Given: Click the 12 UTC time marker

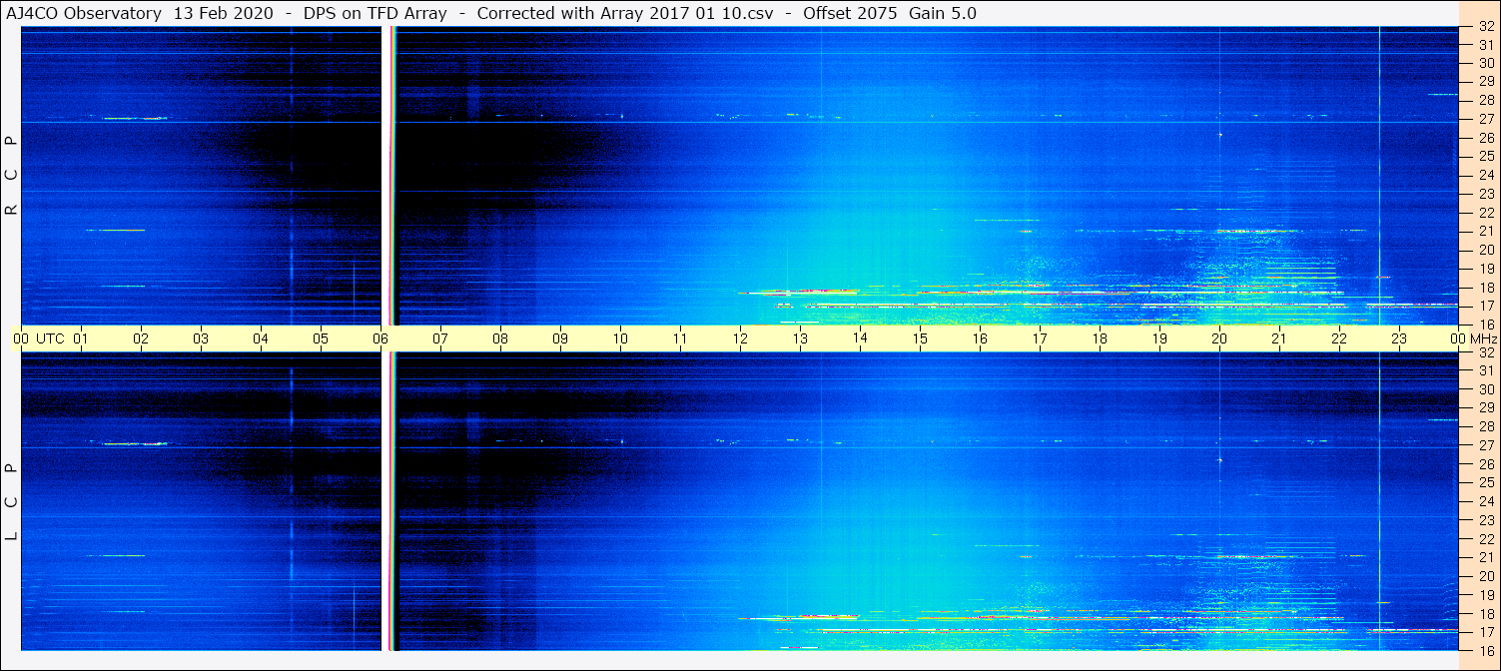Looking at the screenshot, I should tap(739, 338).
